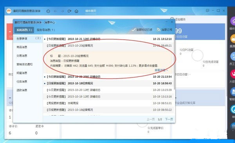This screenshot has width=235, height=143.
Task: Click 查看详情 link in expanded message
Action: (161, 70)
